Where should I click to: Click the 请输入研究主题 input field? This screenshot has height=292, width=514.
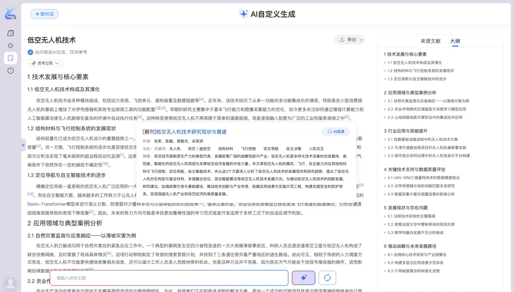[x=169, y=278]
